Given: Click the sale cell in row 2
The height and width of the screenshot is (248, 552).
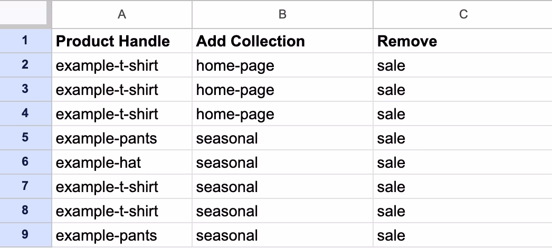Looking at the screenshot, I should (463, 65).
